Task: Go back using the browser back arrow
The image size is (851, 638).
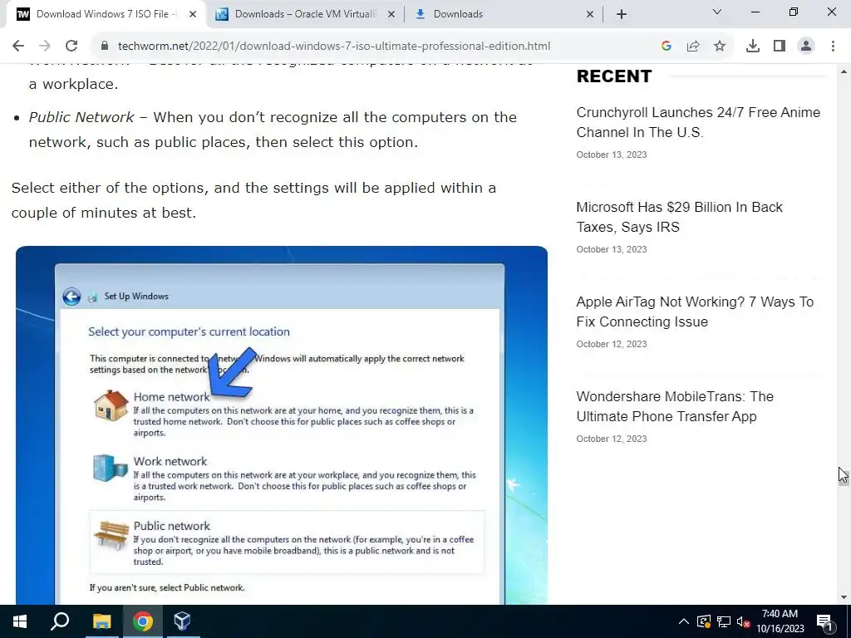Action: coord(18,47)
